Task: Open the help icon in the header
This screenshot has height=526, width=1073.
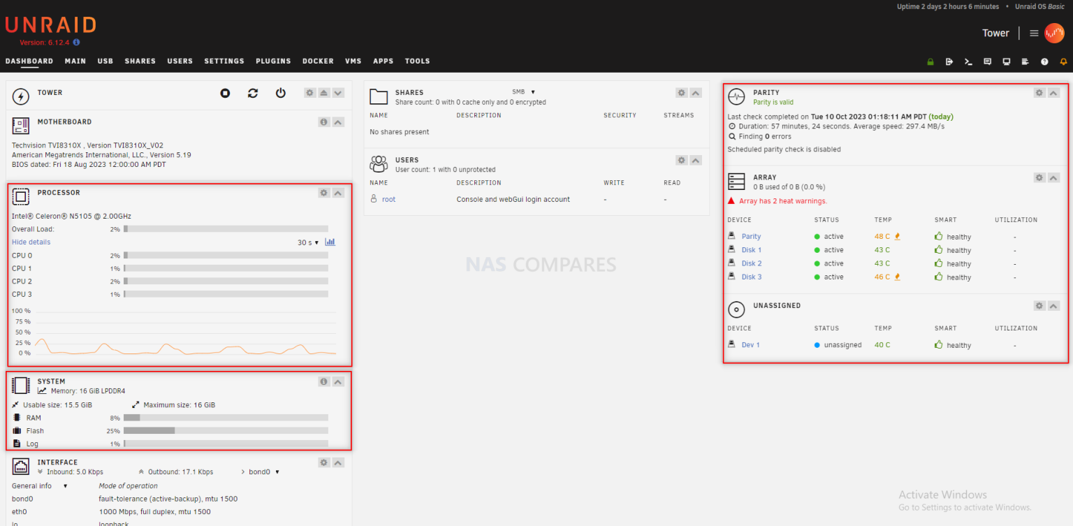Action: [x=1044, y=61]
